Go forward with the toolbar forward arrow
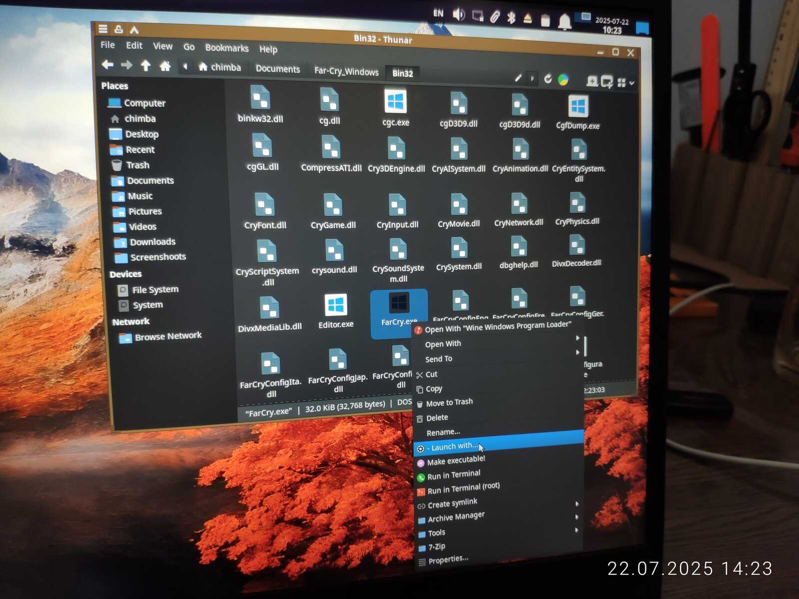 (126, 65)
